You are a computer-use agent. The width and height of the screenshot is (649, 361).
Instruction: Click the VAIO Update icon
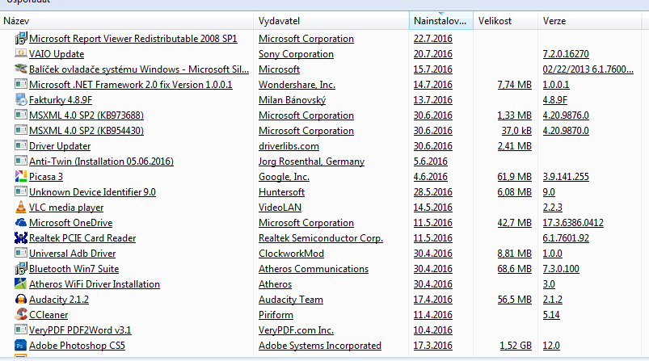pyautogui.click(x=21, y=54)
